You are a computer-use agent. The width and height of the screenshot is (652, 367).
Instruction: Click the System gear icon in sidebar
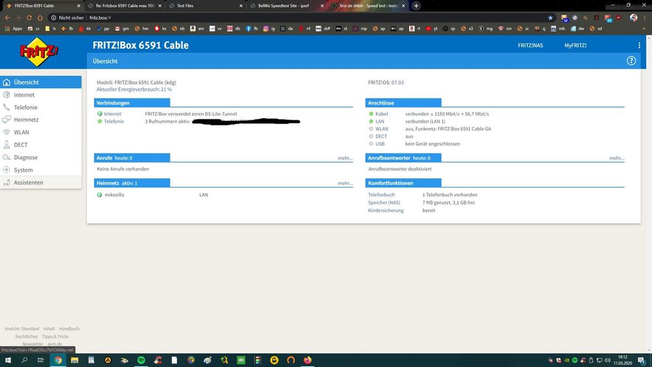tap(7, 170)
